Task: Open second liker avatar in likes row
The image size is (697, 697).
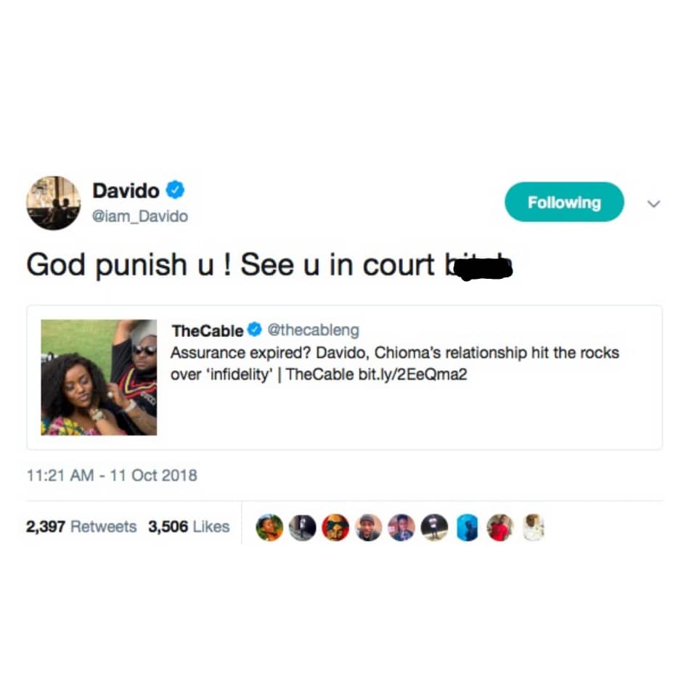Action: coord(302,527)
